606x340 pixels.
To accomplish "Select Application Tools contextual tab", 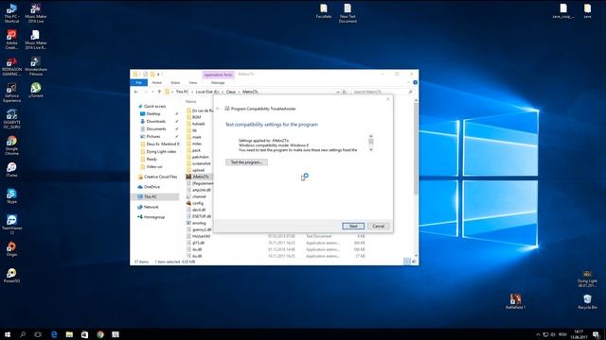I will point(218,75).
